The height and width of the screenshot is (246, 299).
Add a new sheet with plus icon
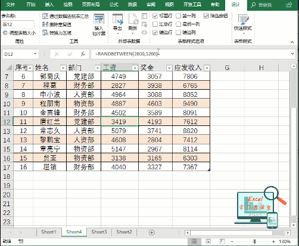tap(152, 232)
